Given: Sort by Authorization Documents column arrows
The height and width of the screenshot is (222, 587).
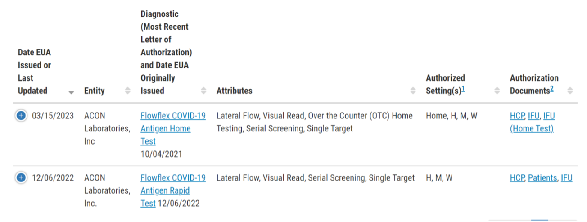Looking at the screenshot, I should coord(570,91).
